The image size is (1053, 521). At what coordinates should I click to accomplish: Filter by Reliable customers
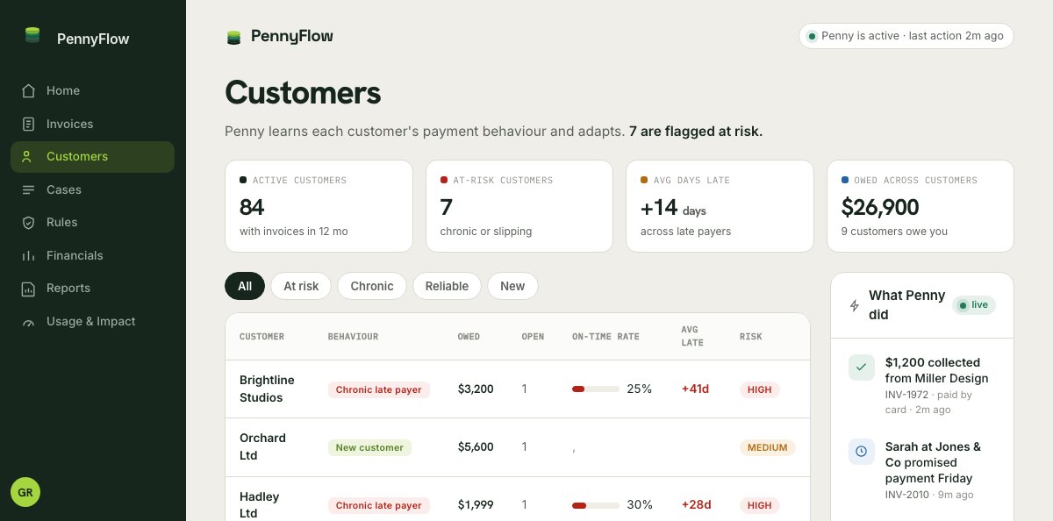(x=447, y=286)
